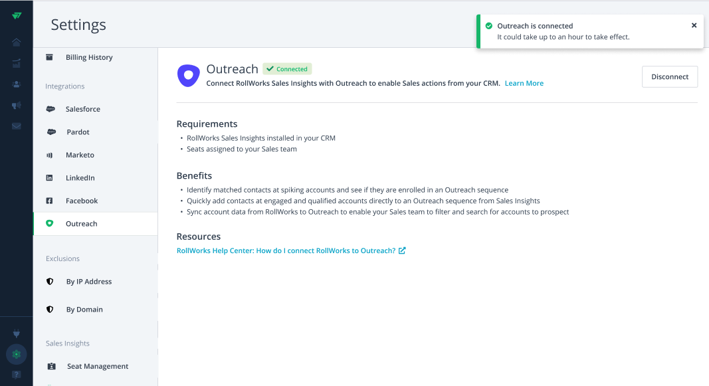Click the Outreach integration title
This screenshot has height=386, width=709.
pyautogui.click(x=232, y=68)
